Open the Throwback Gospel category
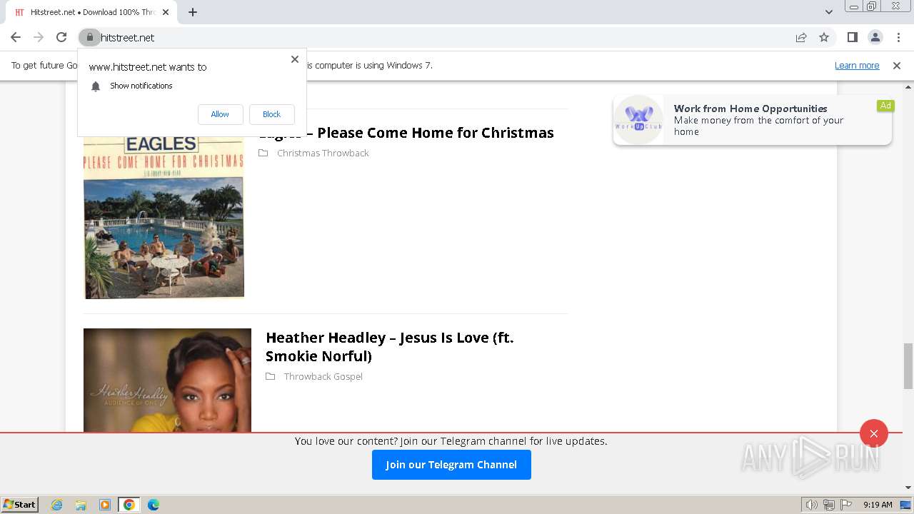914x514 pixels. click(323, 376)
